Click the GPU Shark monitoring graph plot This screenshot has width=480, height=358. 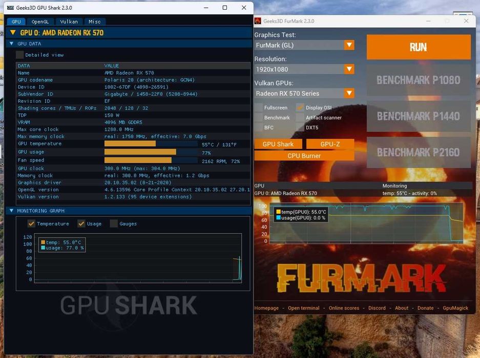coord(138,258)
